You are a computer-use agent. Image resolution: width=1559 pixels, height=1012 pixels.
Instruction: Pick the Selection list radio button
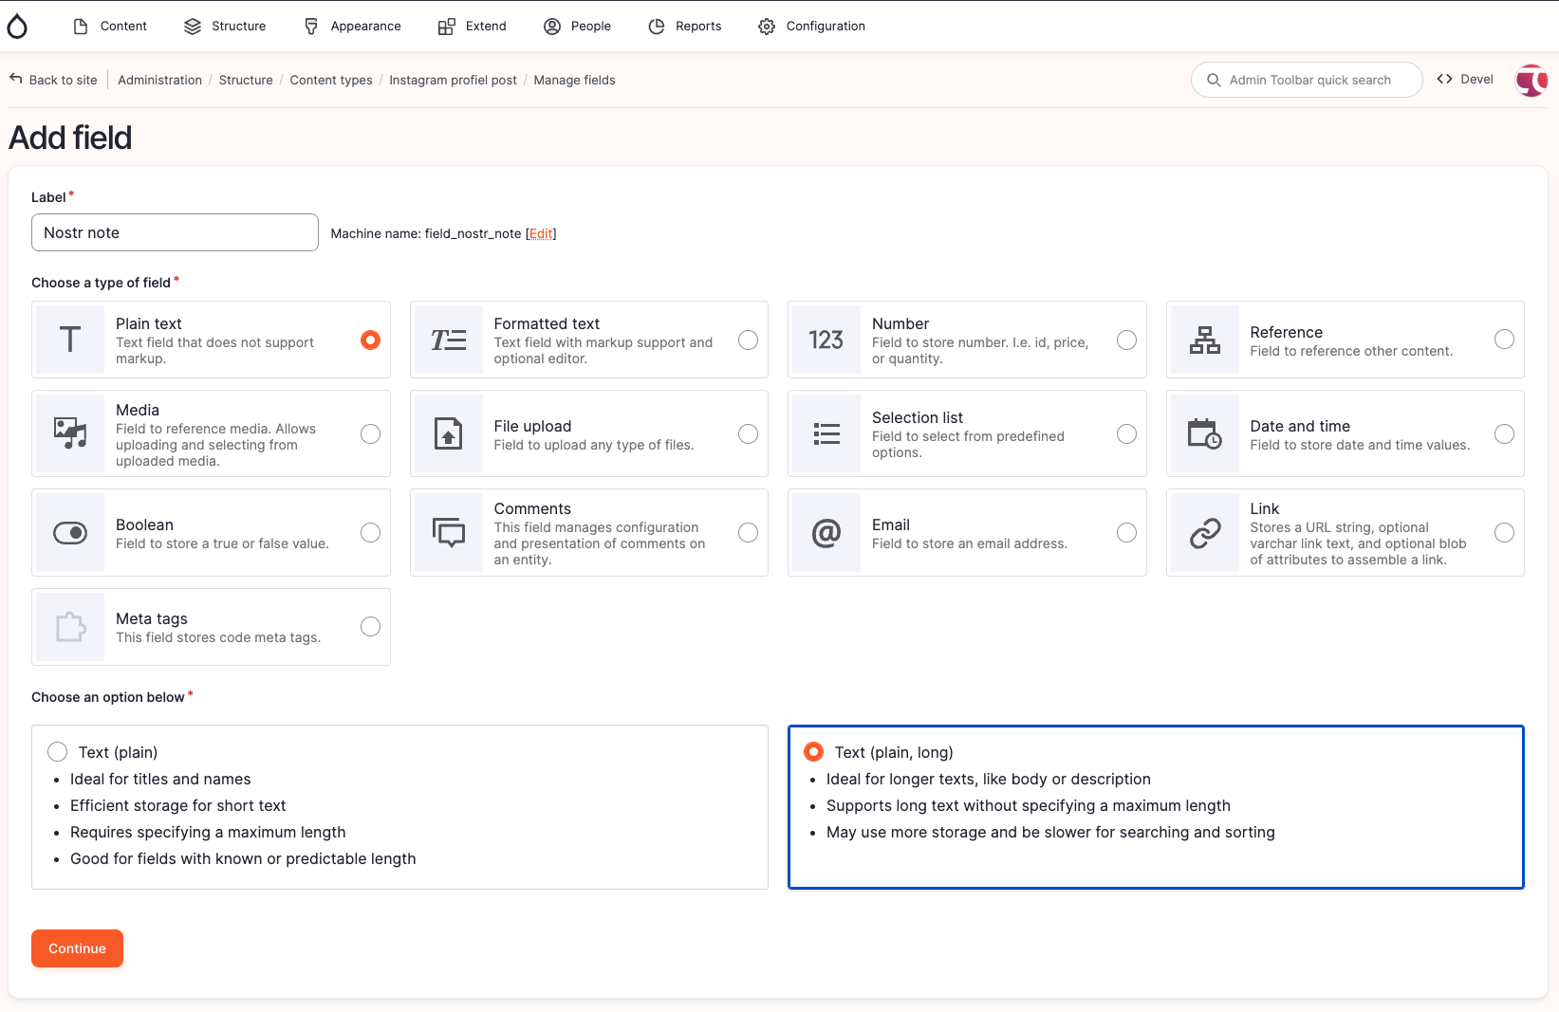click(x=1126, y=434)
